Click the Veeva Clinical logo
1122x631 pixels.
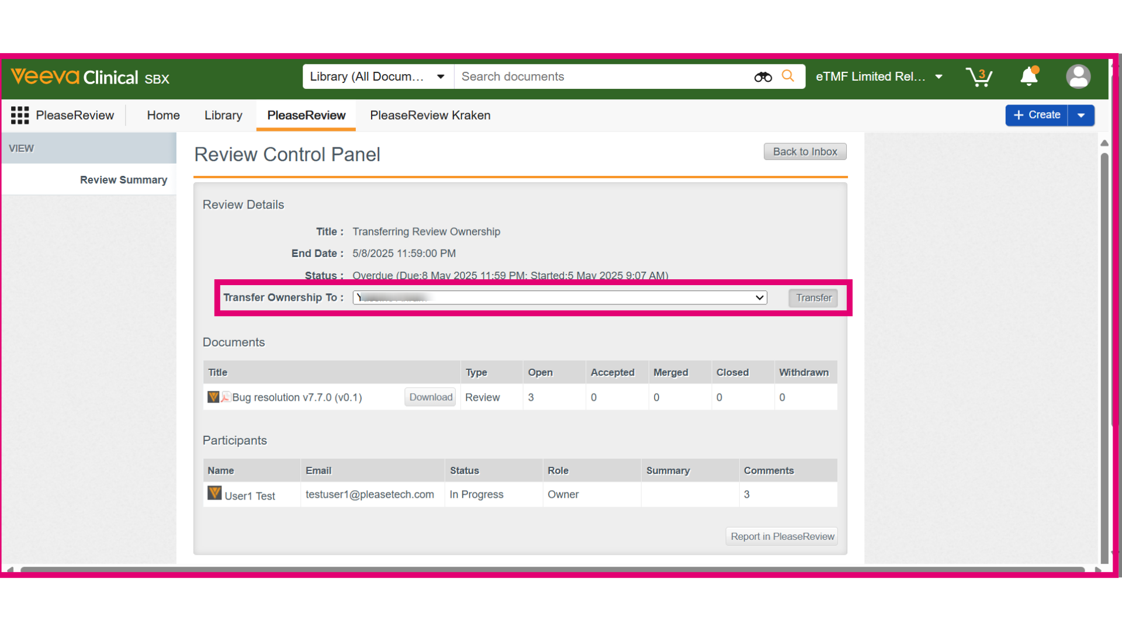point(90,77)
